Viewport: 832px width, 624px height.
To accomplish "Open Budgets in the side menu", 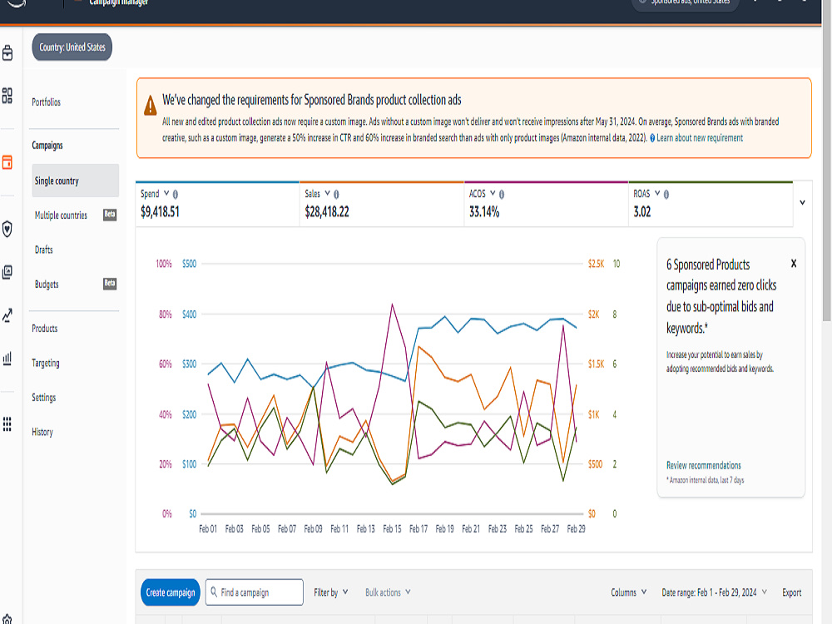I will 47,284.
